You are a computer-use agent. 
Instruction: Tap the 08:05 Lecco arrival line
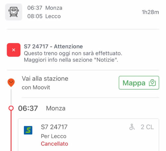[x=44, y=16]
